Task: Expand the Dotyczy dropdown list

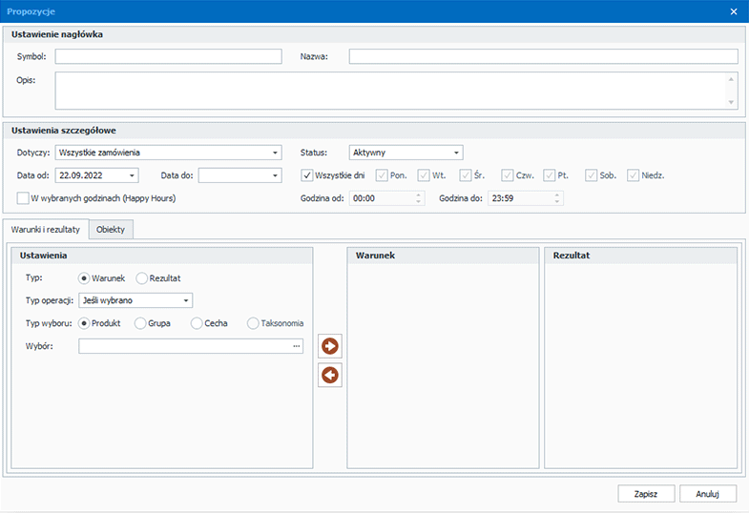Action: click(275, 153)
